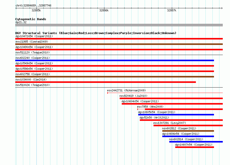
Task: Open the dgv10549n54 (Cooper2011) label
Action: point(34,63)
